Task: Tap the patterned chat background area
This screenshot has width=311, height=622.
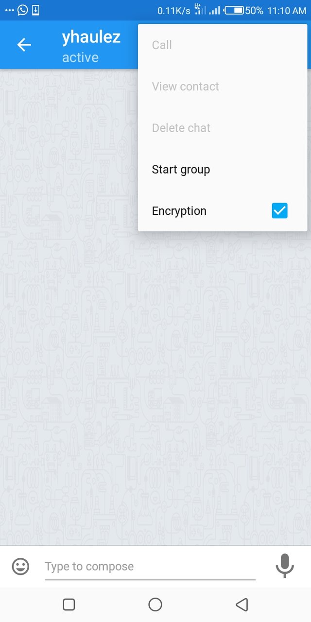Action: pos(155,389)
